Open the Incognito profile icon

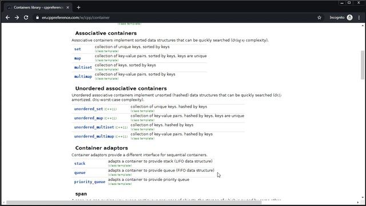click(x=349, y=18)
